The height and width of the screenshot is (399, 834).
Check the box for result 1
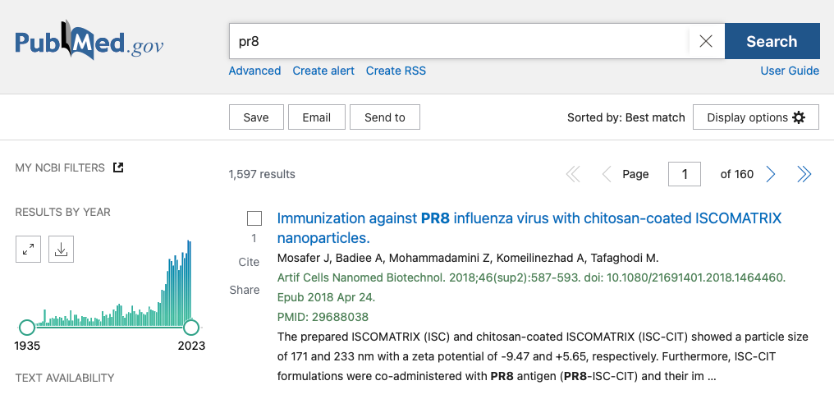(254, 218)
